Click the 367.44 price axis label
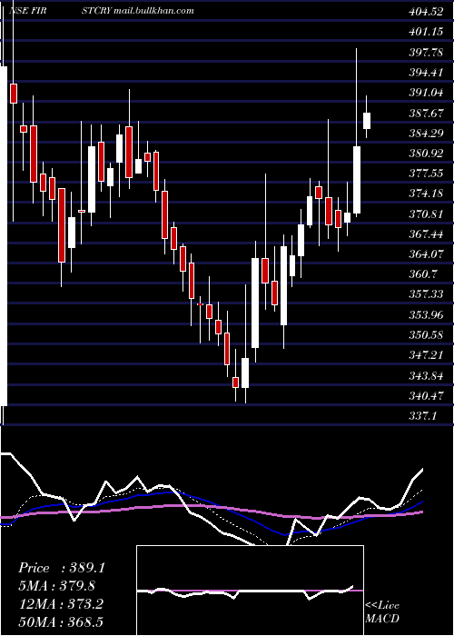Image resolution: width=454 pixels, height=636 pixels. pos(426,234)
